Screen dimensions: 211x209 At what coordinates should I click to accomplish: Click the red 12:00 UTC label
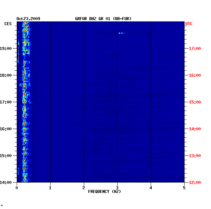click(x=195, y=182)
